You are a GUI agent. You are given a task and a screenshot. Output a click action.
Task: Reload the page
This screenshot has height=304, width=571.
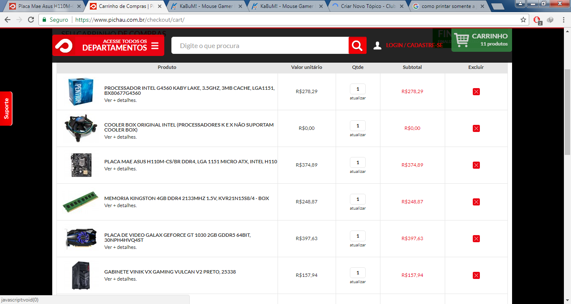pos(31,20)
